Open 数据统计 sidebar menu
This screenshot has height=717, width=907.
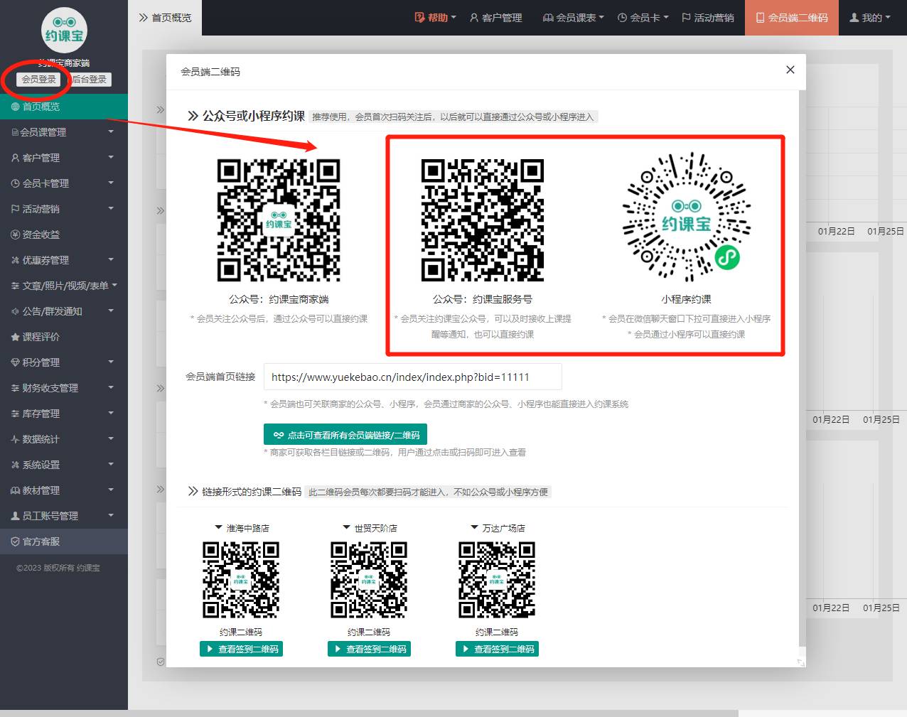64,439
